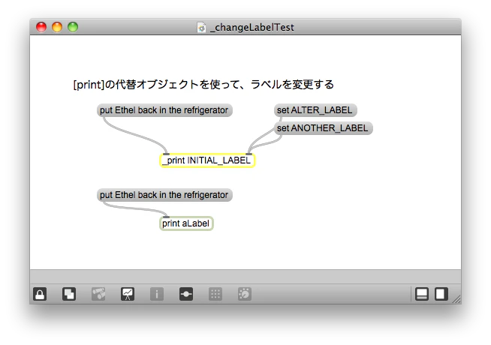Click the dial toolbar icon
The image size is (491, 345).
245,294
